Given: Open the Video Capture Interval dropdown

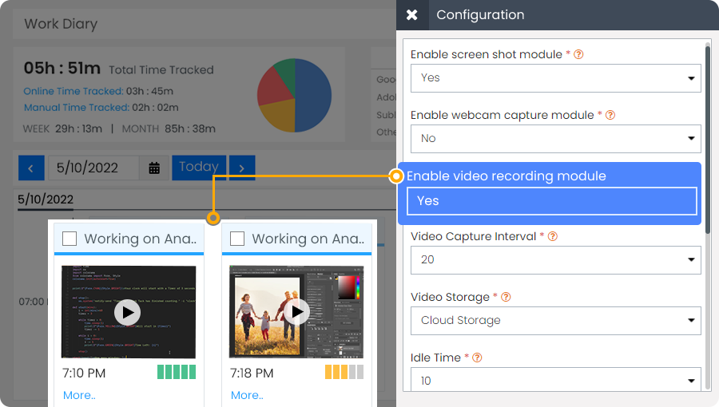Looking at the screenshot, I should [556, 260].
